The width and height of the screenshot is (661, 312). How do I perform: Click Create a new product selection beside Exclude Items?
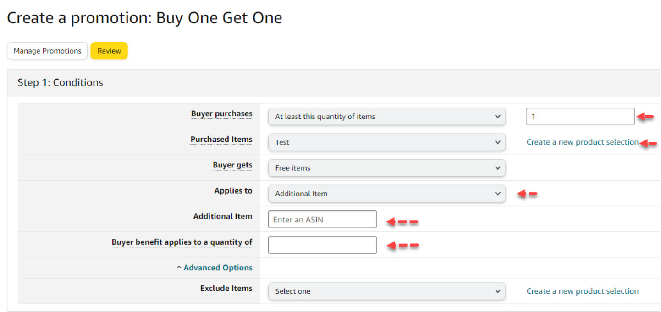[x=582, y=291]
